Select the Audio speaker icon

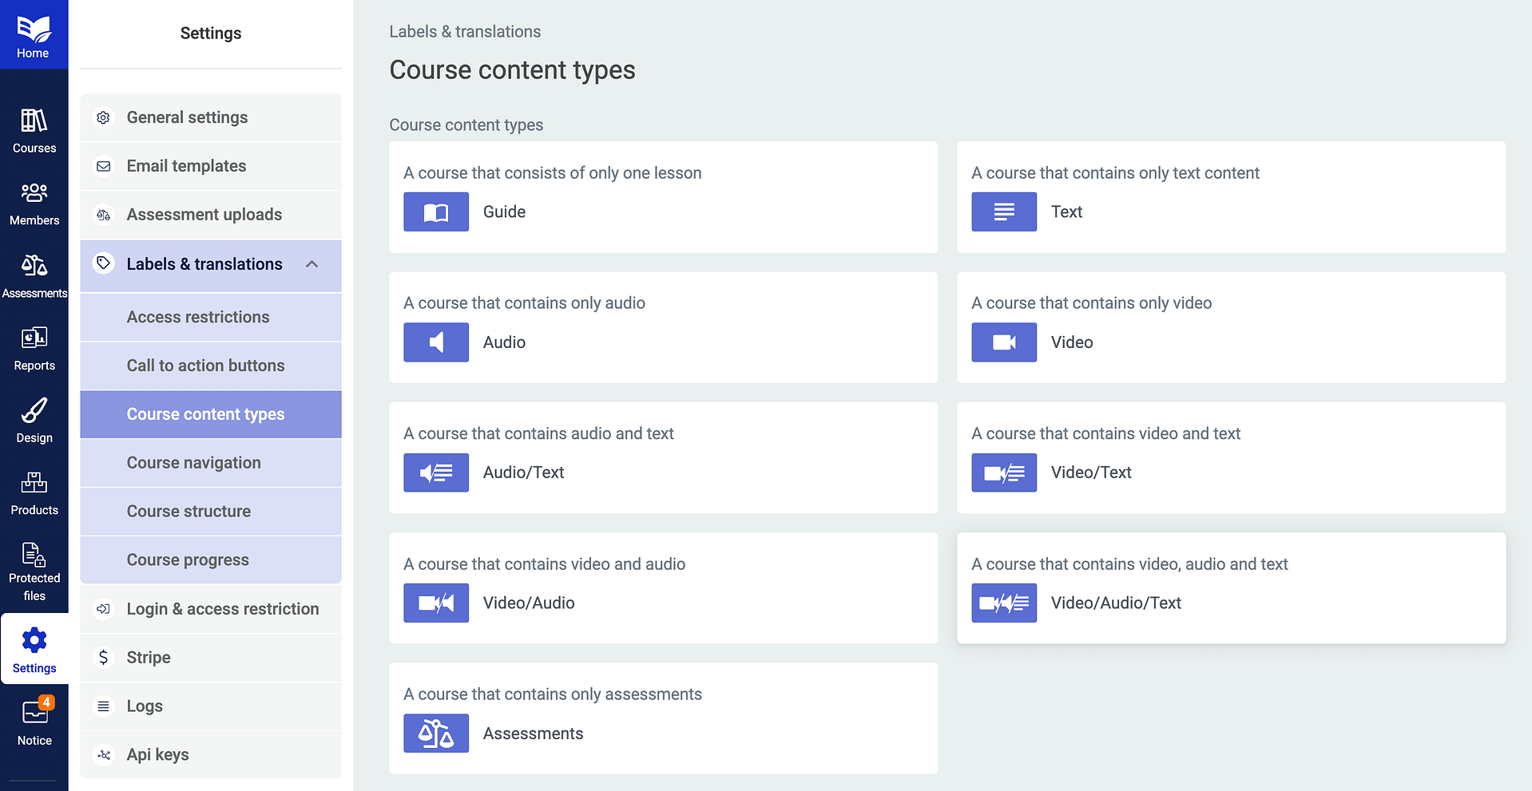pos(436,342)
